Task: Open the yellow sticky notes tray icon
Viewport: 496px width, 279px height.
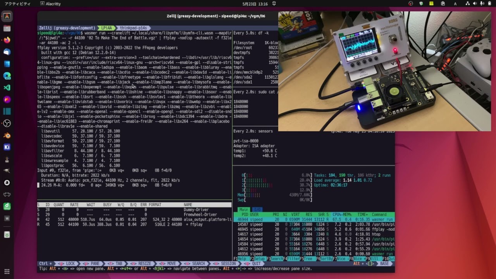Action: 431,3
